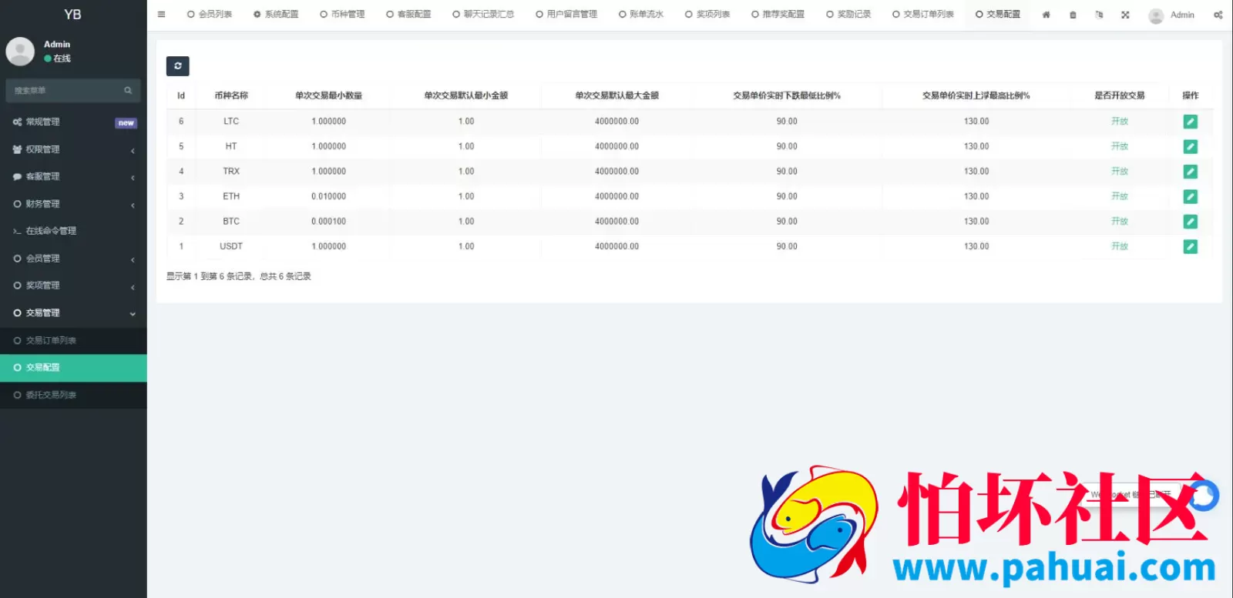Switch to 币种管理 tab
1233x598 pixels.
(342, 15)
